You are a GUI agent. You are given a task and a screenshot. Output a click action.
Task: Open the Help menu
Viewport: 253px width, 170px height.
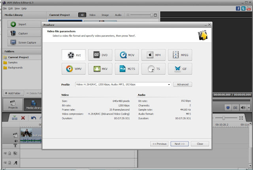pyautogui.click(x=24, y=9)
